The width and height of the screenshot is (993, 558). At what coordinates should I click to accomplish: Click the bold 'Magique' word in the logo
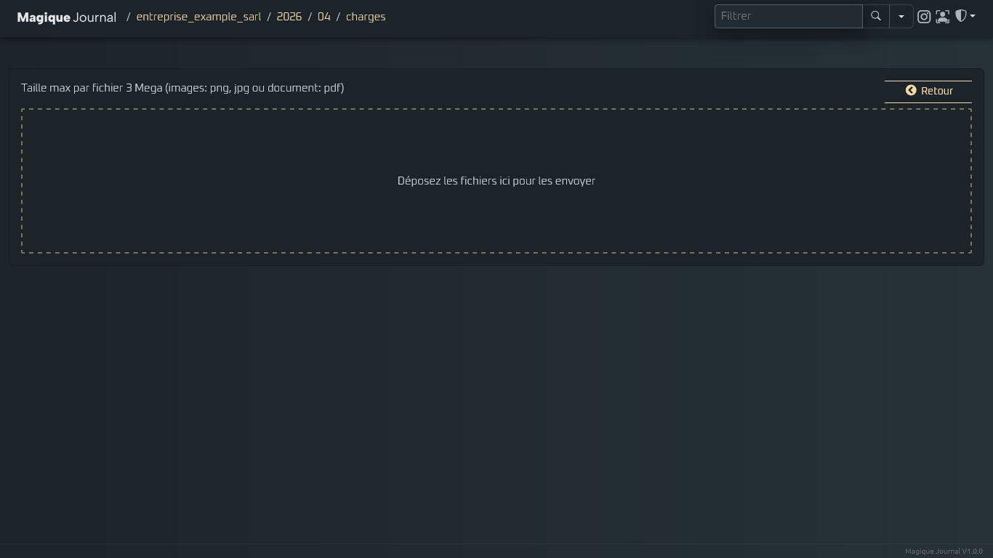pos(44,17)
